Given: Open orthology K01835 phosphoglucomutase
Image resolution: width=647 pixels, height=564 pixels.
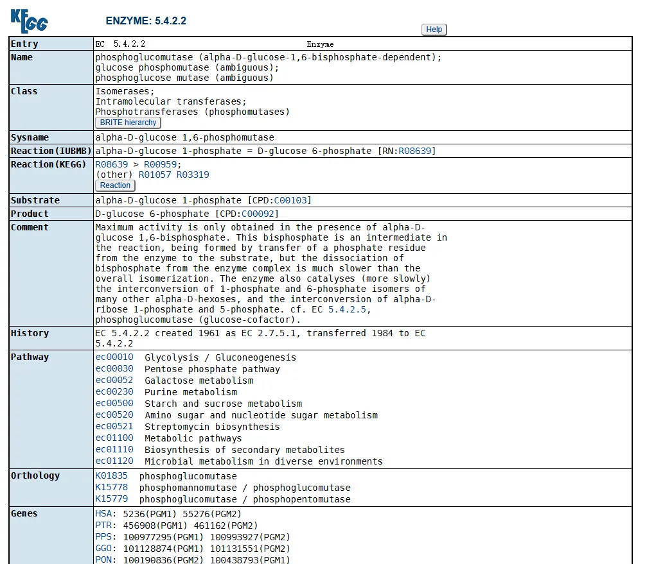Looking at the screenshot, I should point(111,476).
